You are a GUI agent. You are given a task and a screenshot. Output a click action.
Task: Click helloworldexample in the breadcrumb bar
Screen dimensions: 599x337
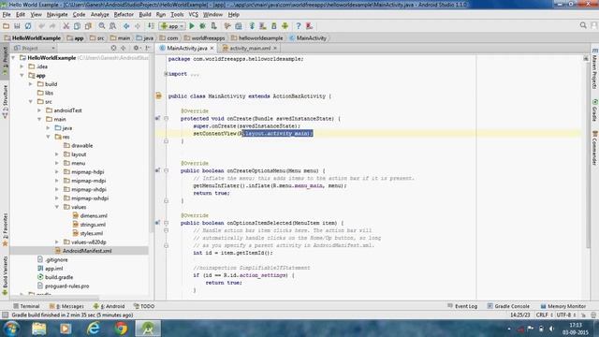click(x=257, y=38)
